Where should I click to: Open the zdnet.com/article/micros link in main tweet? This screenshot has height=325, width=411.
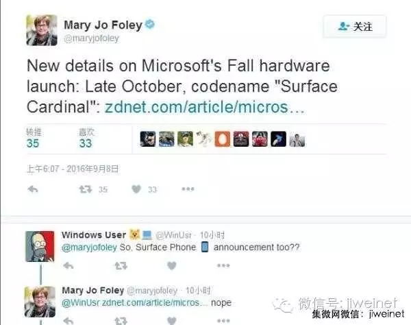pos(204,107)
